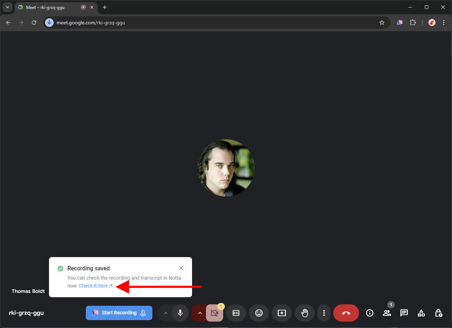Click the yellow camera warning badge
Viewport: 452px width, 328px height.
point(221,306)
